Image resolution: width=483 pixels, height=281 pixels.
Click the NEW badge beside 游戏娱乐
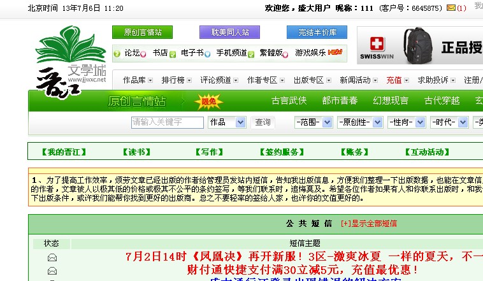tap(335, 52)
